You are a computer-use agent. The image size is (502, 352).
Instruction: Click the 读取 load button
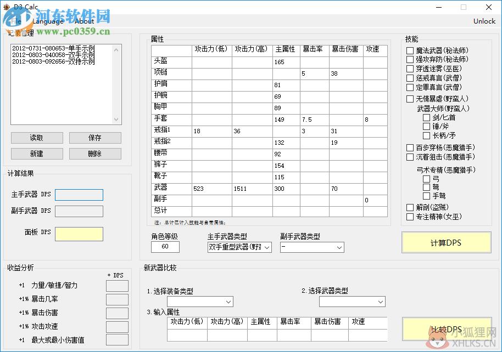pyautogui.click(x=37, y=138)
